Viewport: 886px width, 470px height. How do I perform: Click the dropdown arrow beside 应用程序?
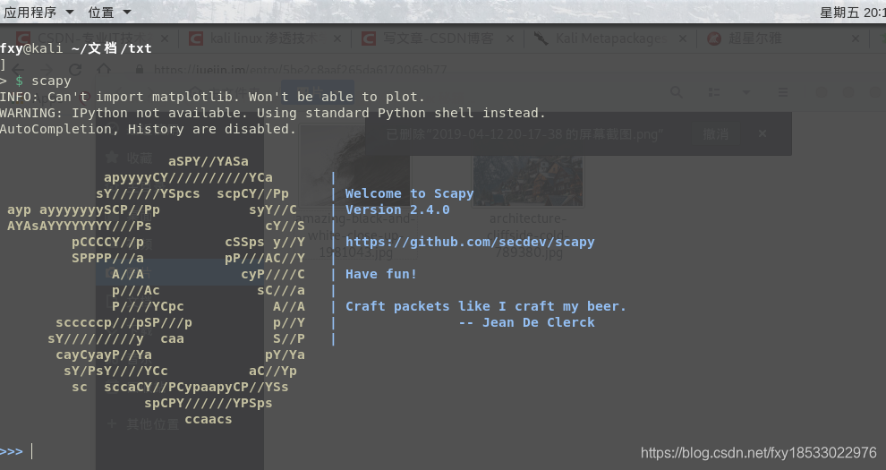[x=70, y=12]
